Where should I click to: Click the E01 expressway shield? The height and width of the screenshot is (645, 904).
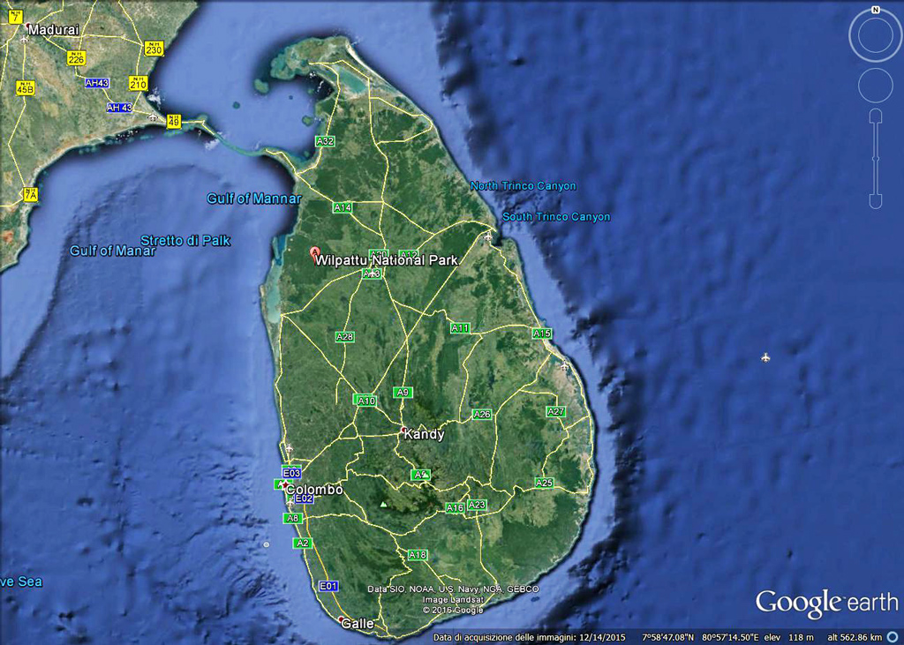coord(328,586)
